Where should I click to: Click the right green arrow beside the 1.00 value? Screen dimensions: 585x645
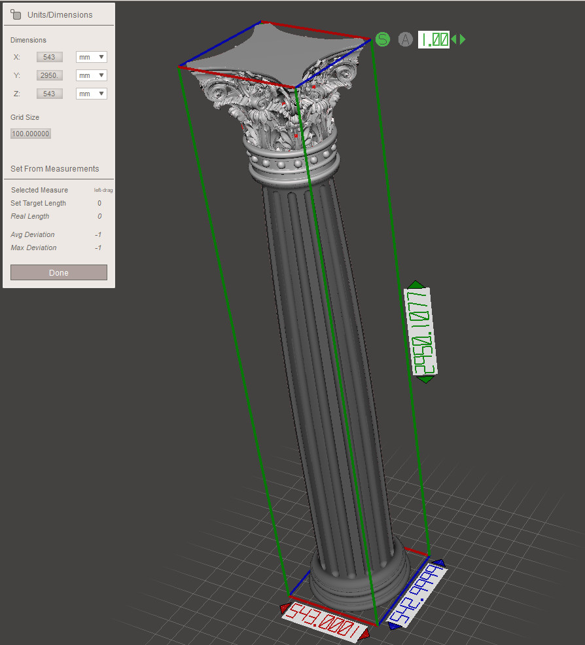click(463, 39)
